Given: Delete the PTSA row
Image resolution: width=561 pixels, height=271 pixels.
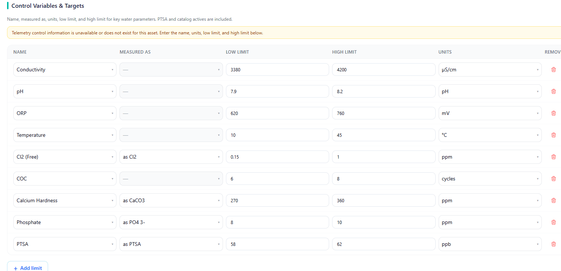Looking at the screenshot, I should [x=553, y=244].
